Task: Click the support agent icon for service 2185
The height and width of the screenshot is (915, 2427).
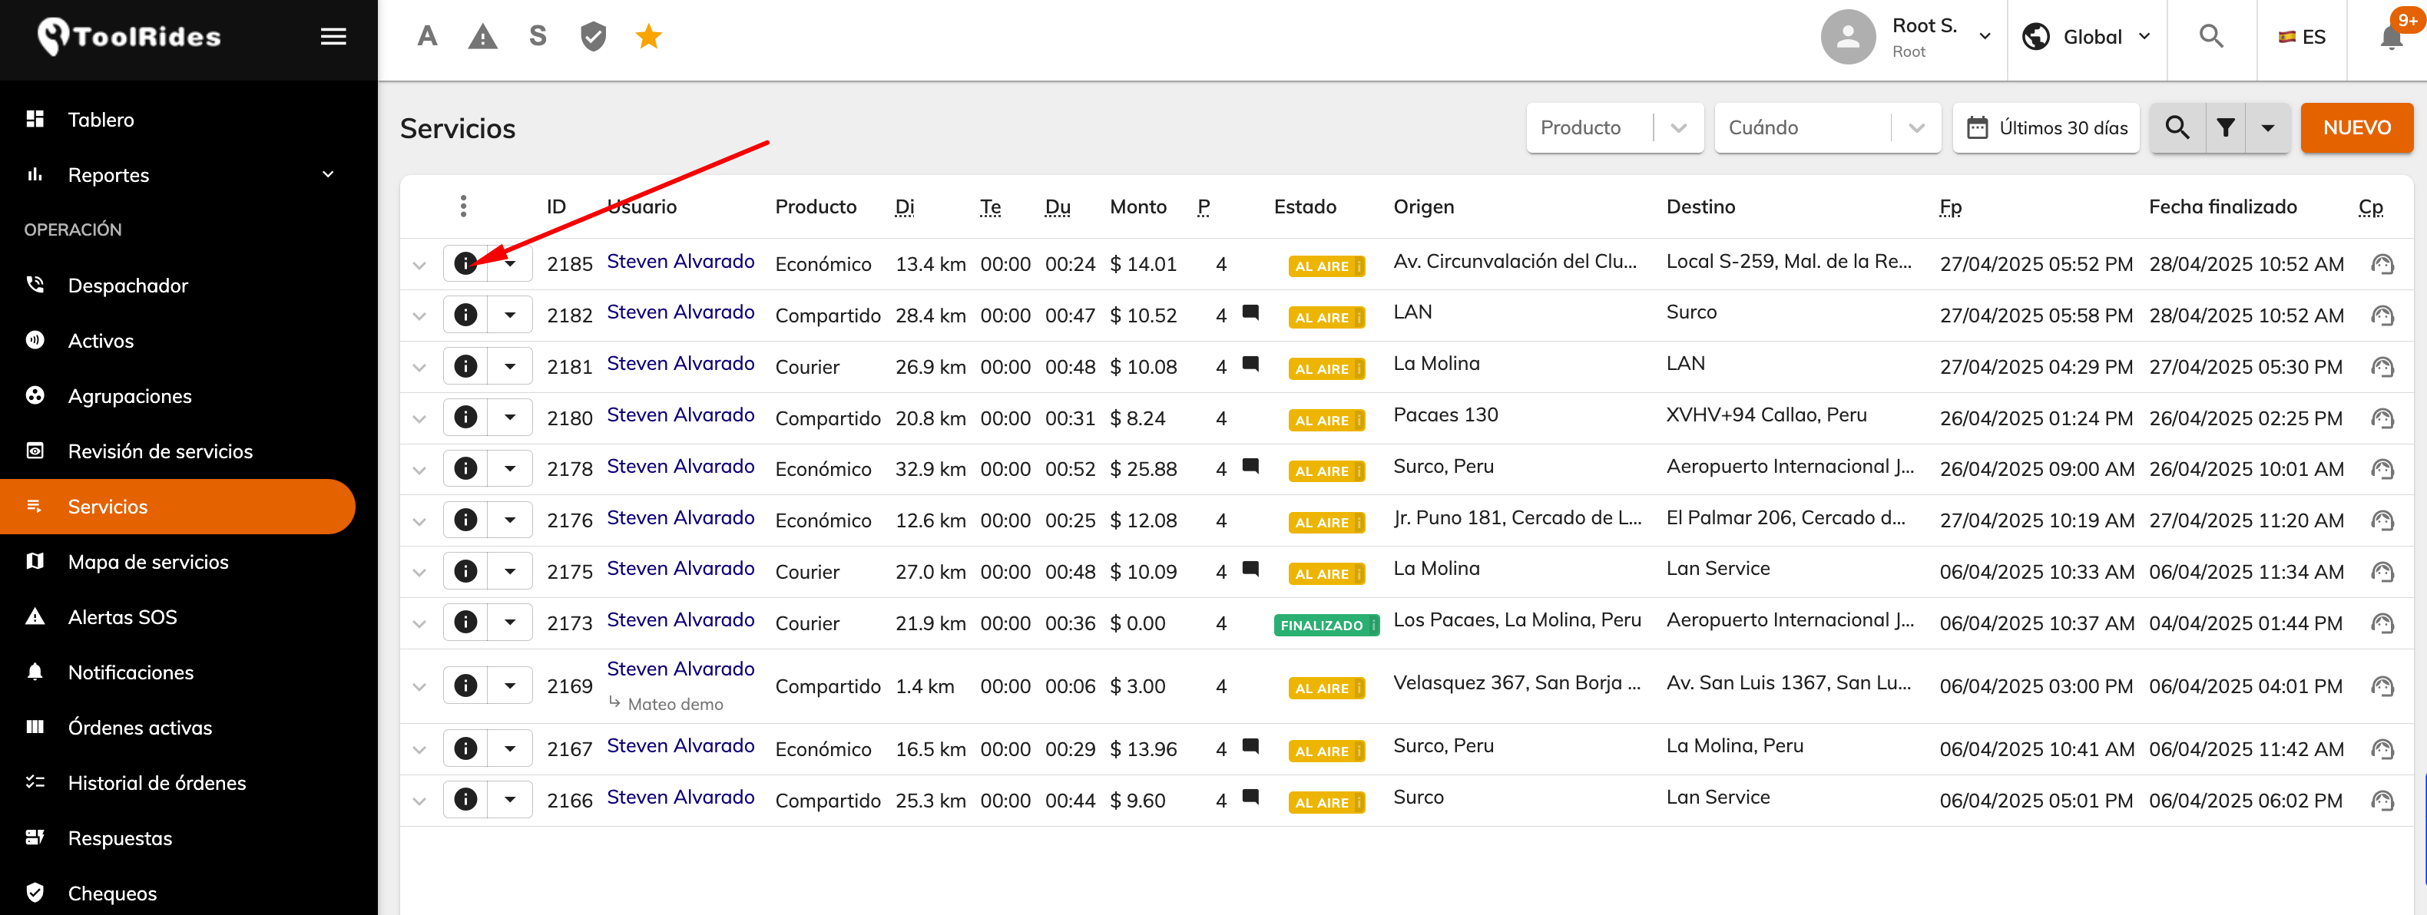Action: point(2382,265)
